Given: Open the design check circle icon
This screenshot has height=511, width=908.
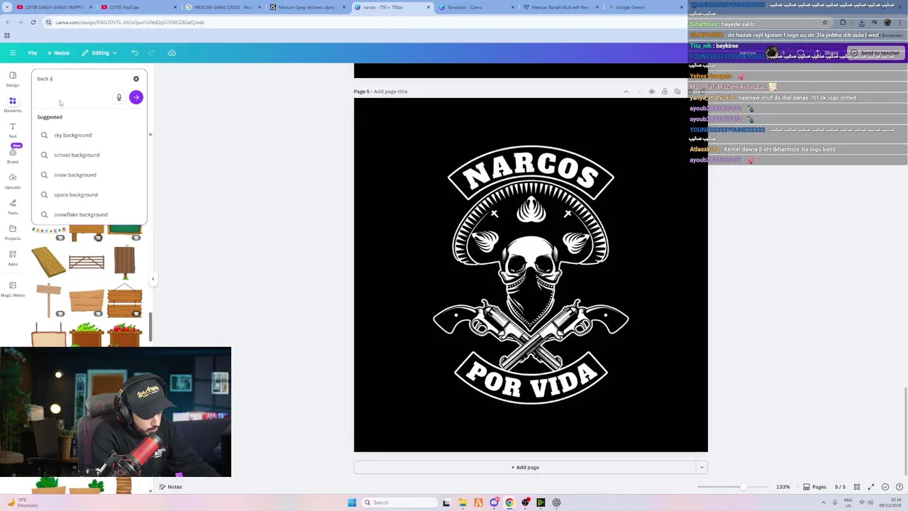Looking at the screenshot, I should [x=885, y=487].
